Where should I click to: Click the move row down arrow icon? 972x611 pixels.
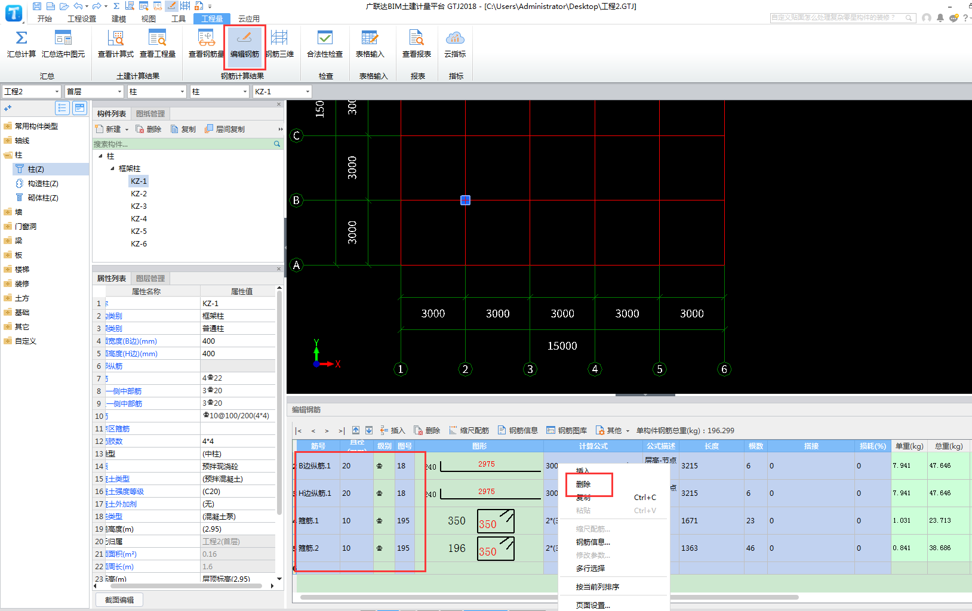369,430
